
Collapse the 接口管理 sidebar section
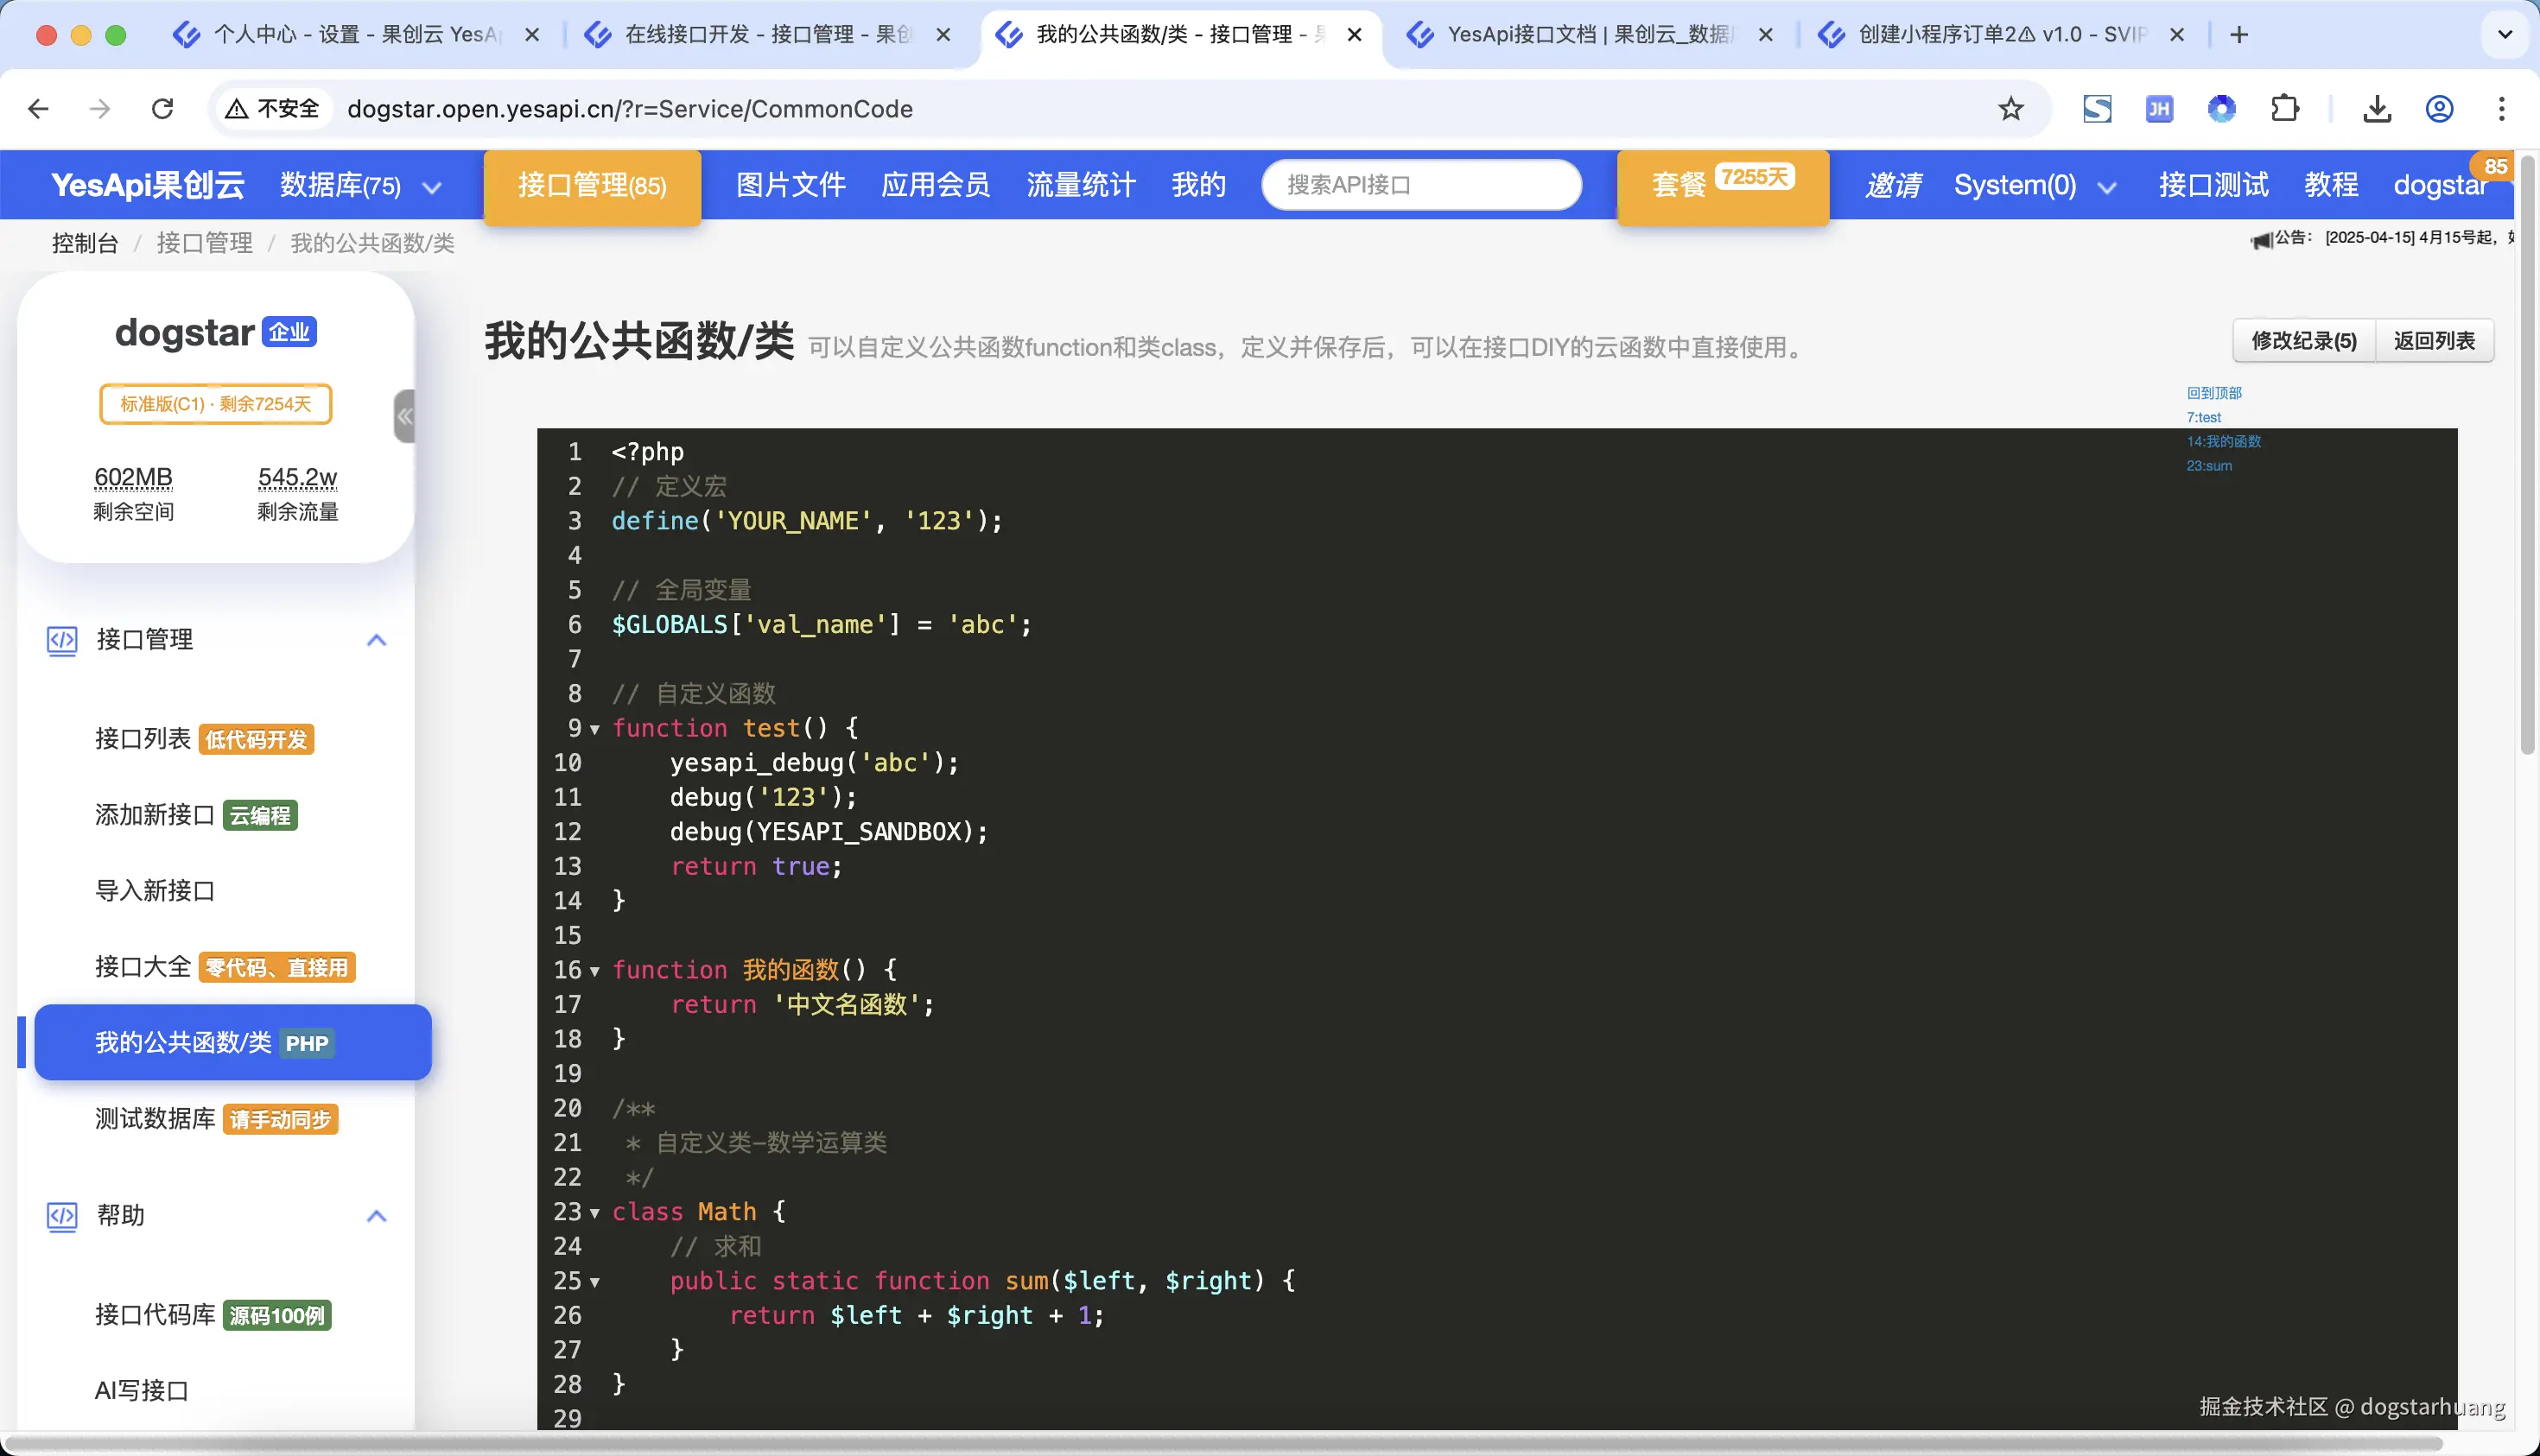point(376,640)
